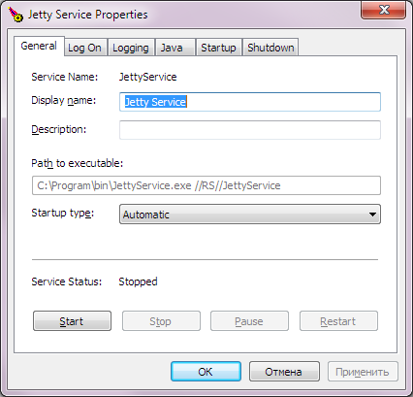The height and width of the screenshot is (397, 413).
Task: Click the disabled Stop button
Action: point(161,321)
